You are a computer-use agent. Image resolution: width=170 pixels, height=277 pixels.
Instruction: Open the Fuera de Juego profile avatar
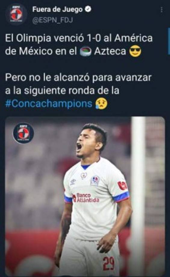click(16, 14)
